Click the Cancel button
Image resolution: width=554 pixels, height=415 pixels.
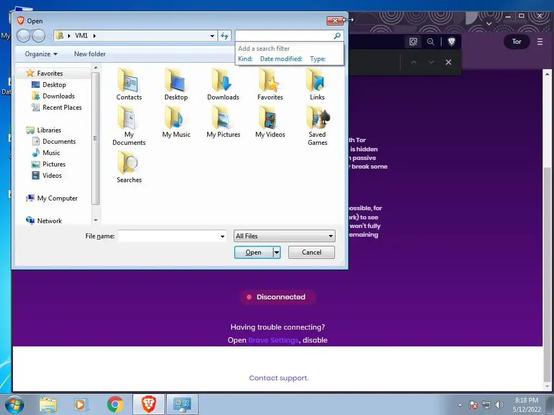click(x=311, y=252)
